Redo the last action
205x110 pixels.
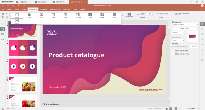point(24,6)
